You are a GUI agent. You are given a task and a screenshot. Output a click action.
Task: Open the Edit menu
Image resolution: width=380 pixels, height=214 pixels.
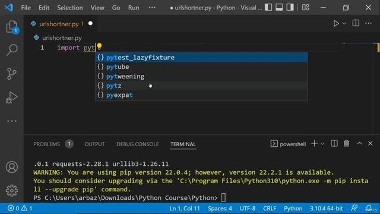(44, 8)
